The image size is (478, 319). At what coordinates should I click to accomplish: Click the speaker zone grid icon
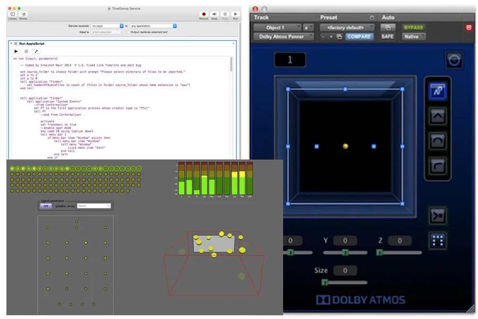click(438, 241)
